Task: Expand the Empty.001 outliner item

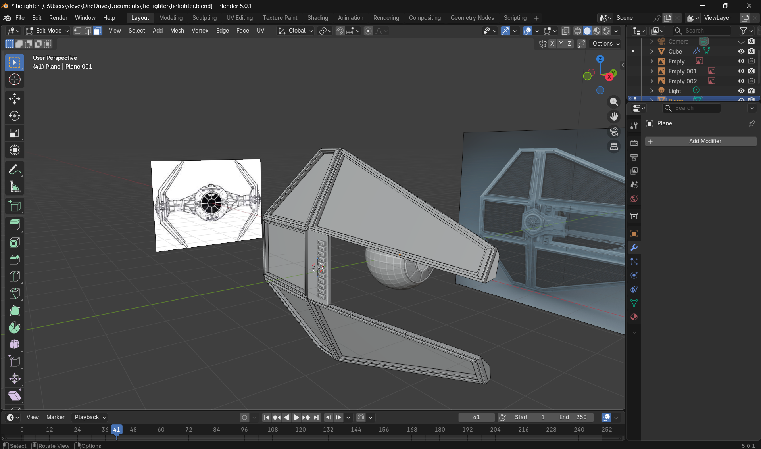Action: click(x=651, y=71)
